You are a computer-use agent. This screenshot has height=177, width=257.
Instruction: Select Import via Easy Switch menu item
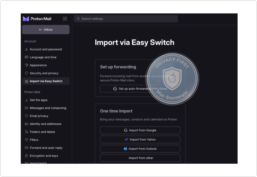[46, 81]
